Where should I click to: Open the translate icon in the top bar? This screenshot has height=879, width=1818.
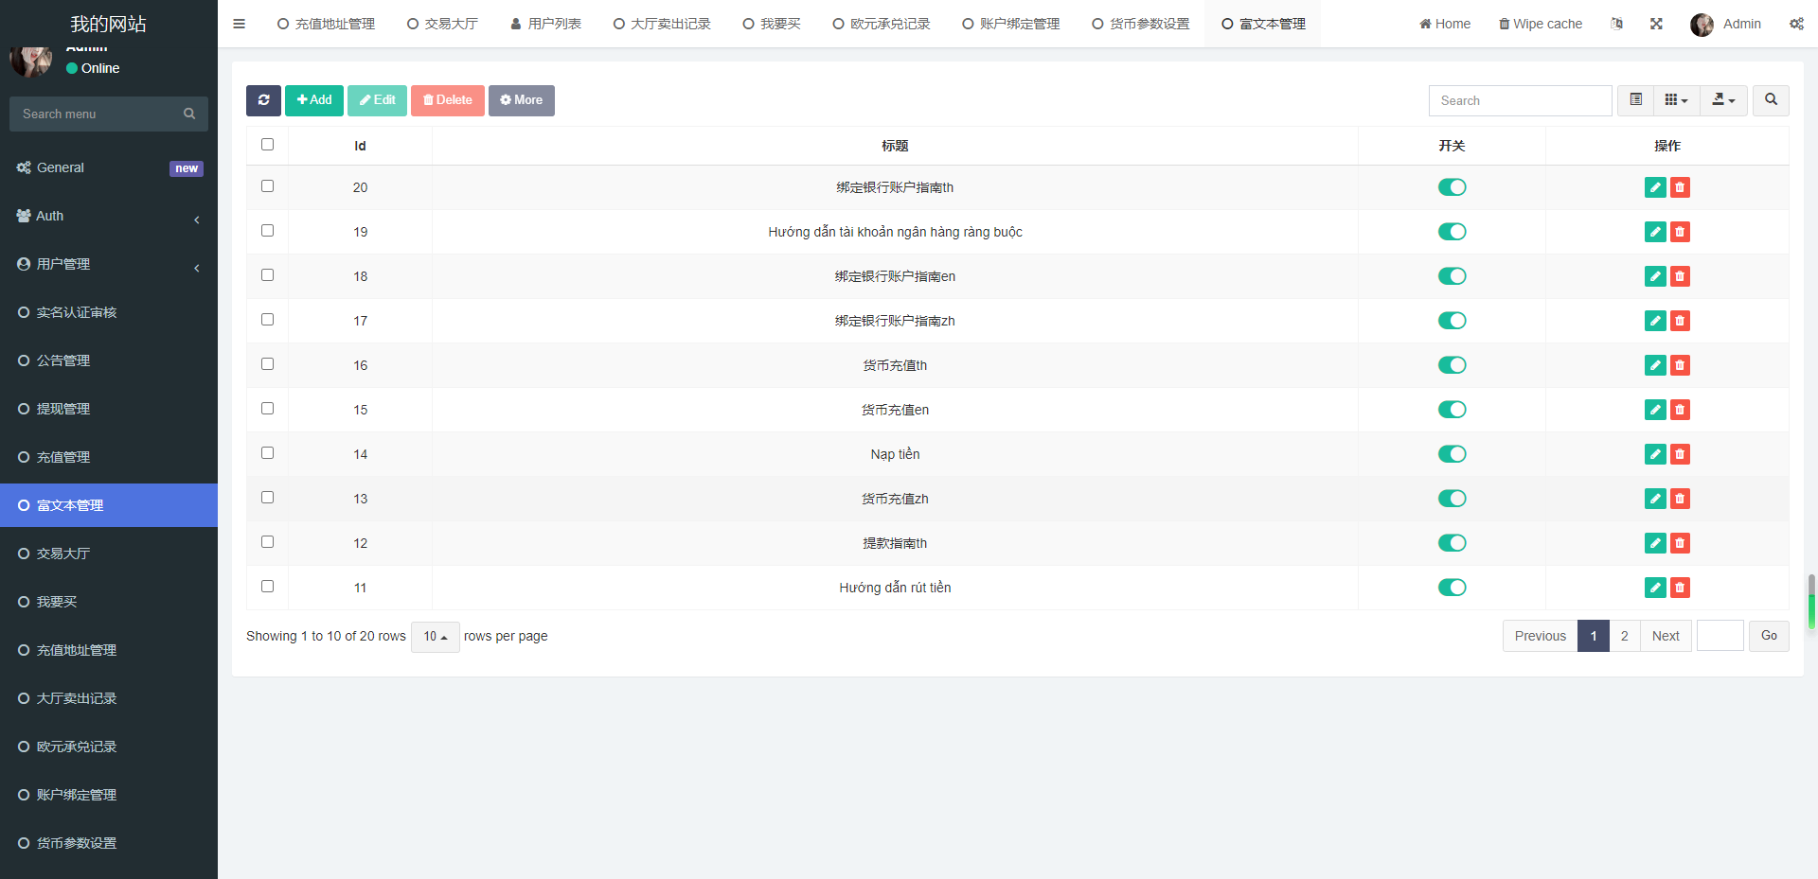point(1617,24)
